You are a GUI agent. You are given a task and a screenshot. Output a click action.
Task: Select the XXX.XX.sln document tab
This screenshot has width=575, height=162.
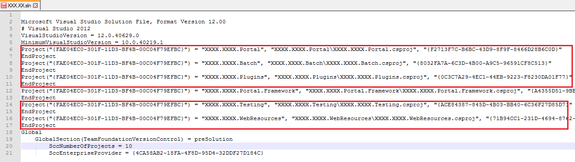point(19,5)
